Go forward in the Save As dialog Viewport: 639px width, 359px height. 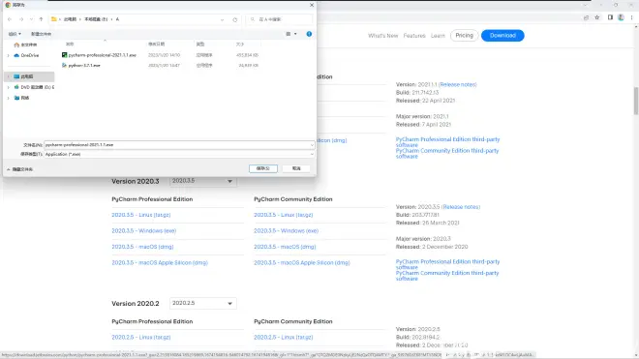pyautogui.click(x=21, y=19)
